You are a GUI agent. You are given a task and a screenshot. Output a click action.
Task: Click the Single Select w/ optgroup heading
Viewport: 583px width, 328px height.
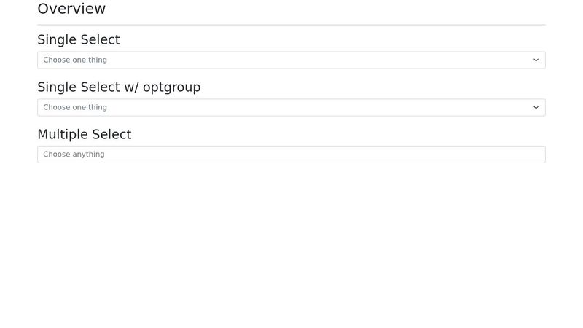point(119,87)
